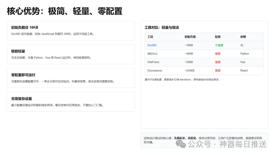Screen dimensions: 275x155
Task: Click the React dependency cell
Action: 244,71
